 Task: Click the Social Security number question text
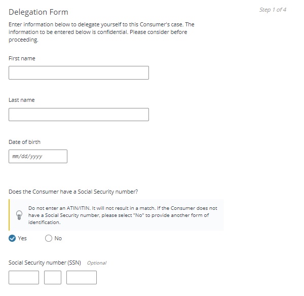pos(73,192)
